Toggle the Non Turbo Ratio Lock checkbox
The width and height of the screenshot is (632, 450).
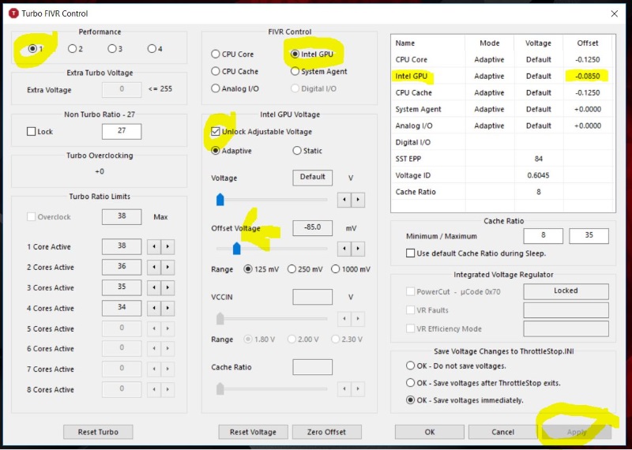31,131
